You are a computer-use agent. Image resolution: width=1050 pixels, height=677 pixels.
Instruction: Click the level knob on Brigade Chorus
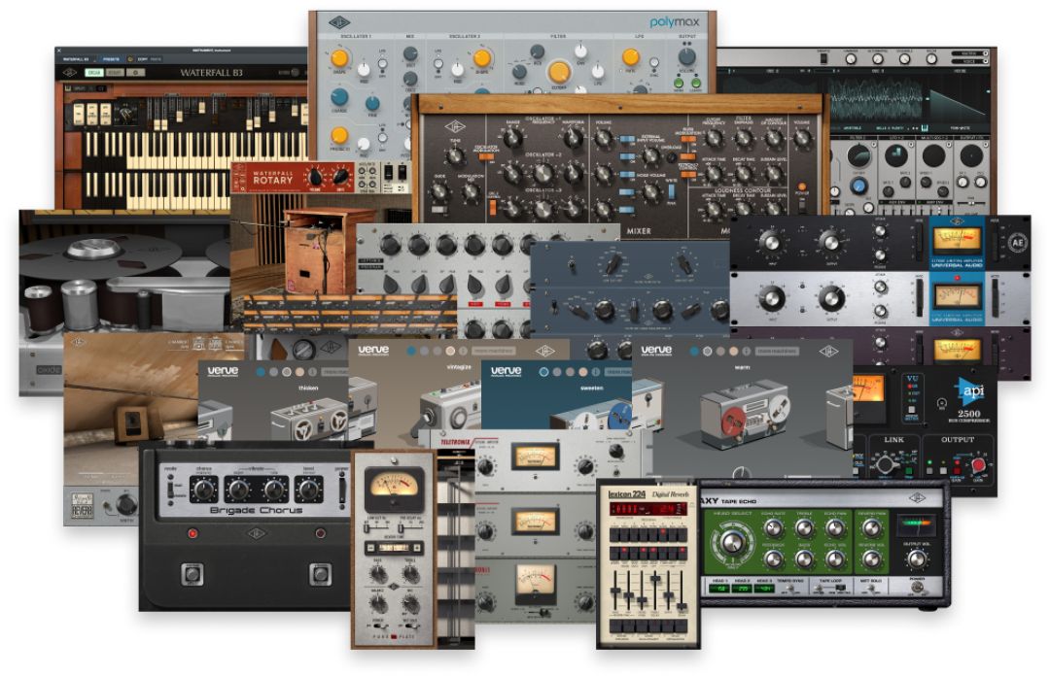point(309,489)
